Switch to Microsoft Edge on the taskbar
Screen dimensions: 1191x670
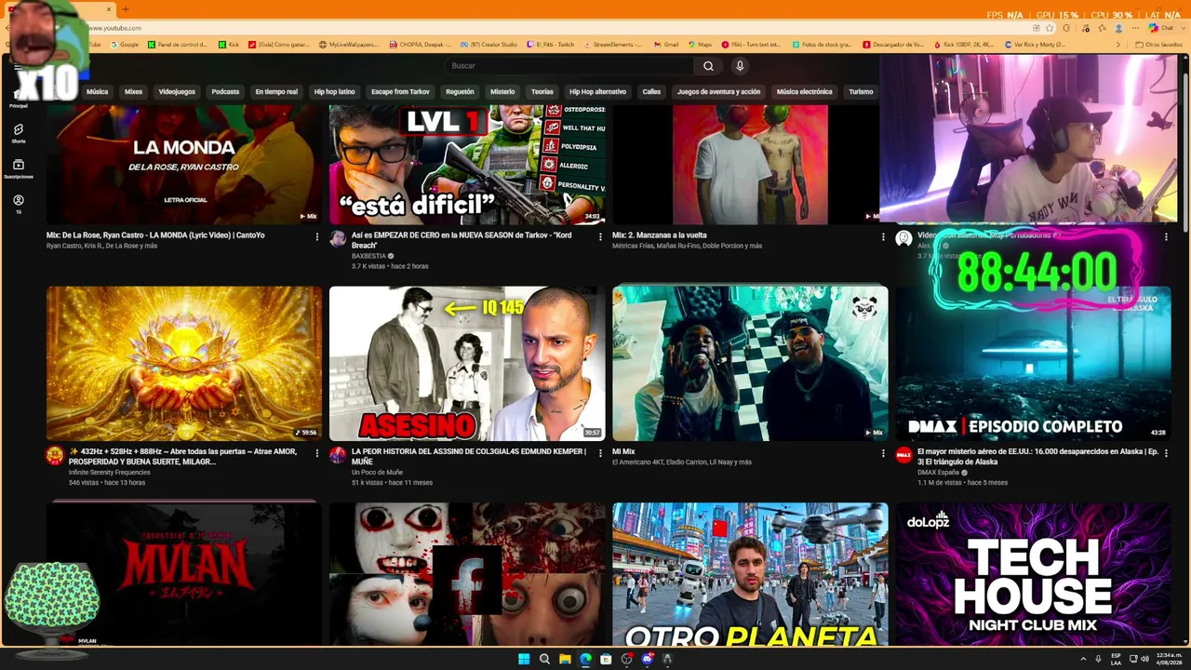point(585,659)
